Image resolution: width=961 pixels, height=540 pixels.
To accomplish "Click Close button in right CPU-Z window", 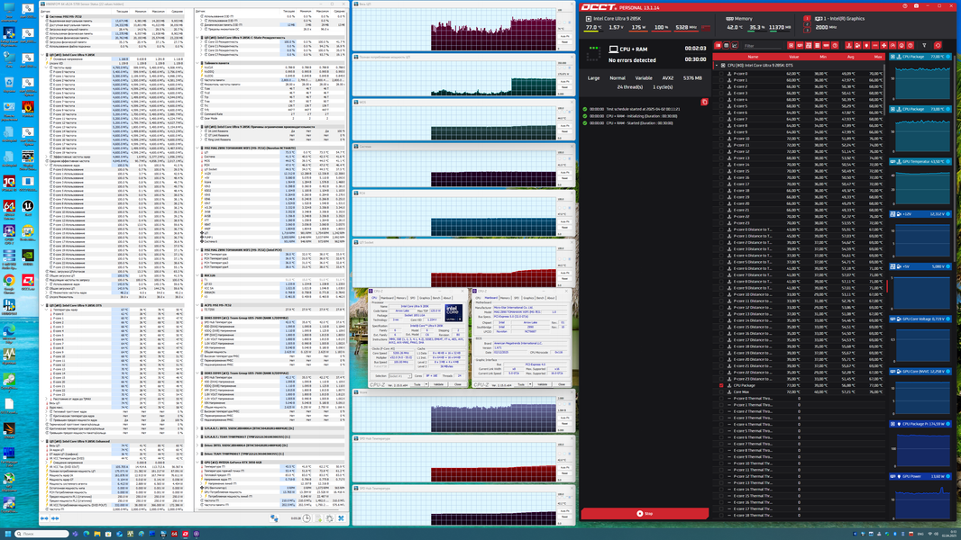I will (x=562, y=384).
